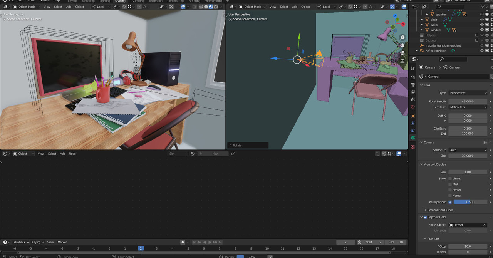
Task: Enable the Mist checkbox
Action: click(x=450, y=184)
